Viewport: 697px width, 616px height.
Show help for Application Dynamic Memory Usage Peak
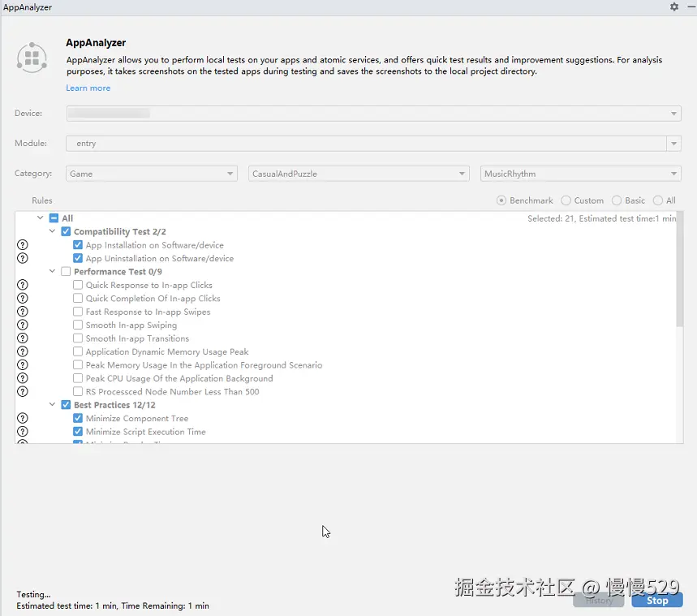click(22, 351)
